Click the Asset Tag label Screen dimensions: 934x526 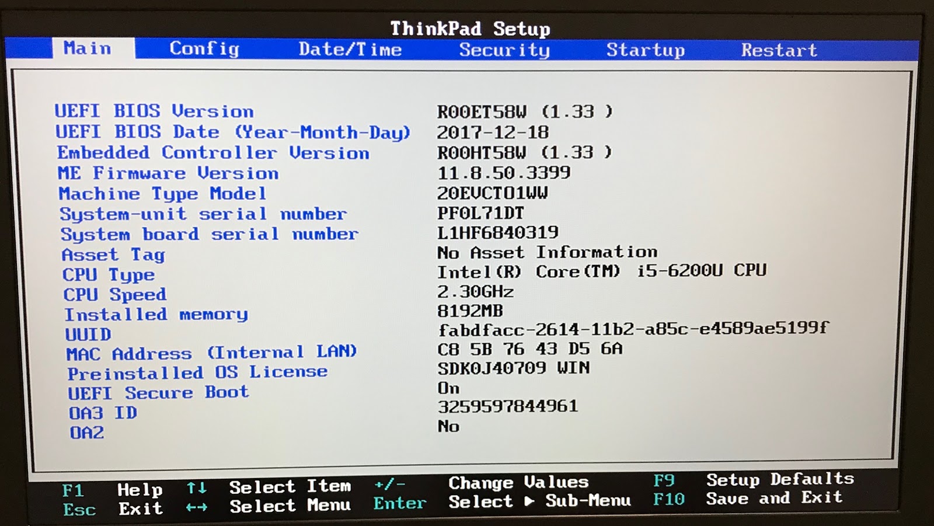tap(113, 255)
